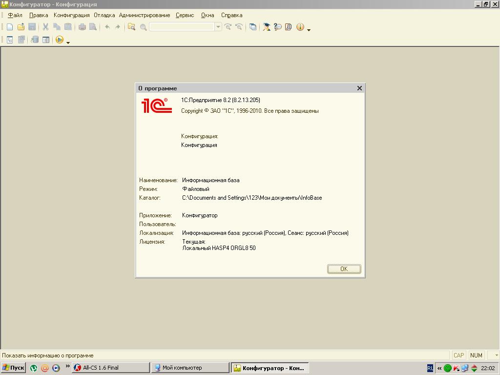
Task: Click the Find Next icon
Action: pyautogui.click(x=228, y=27)
